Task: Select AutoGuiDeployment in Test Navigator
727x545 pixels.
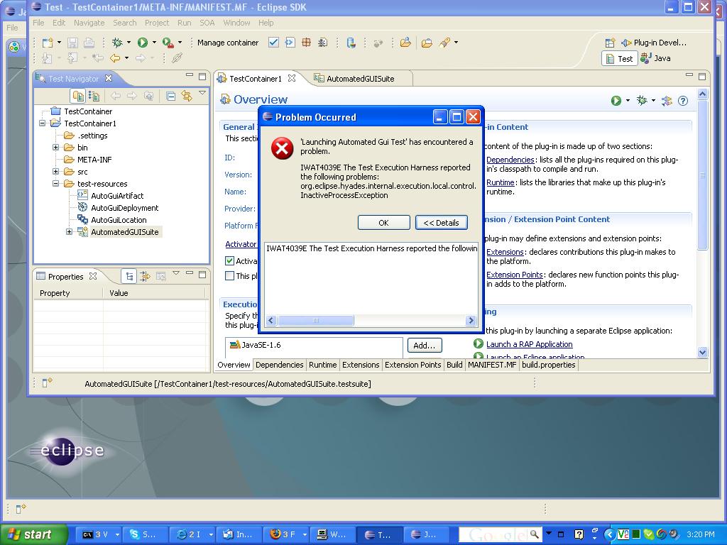Action: pos(125,208)
